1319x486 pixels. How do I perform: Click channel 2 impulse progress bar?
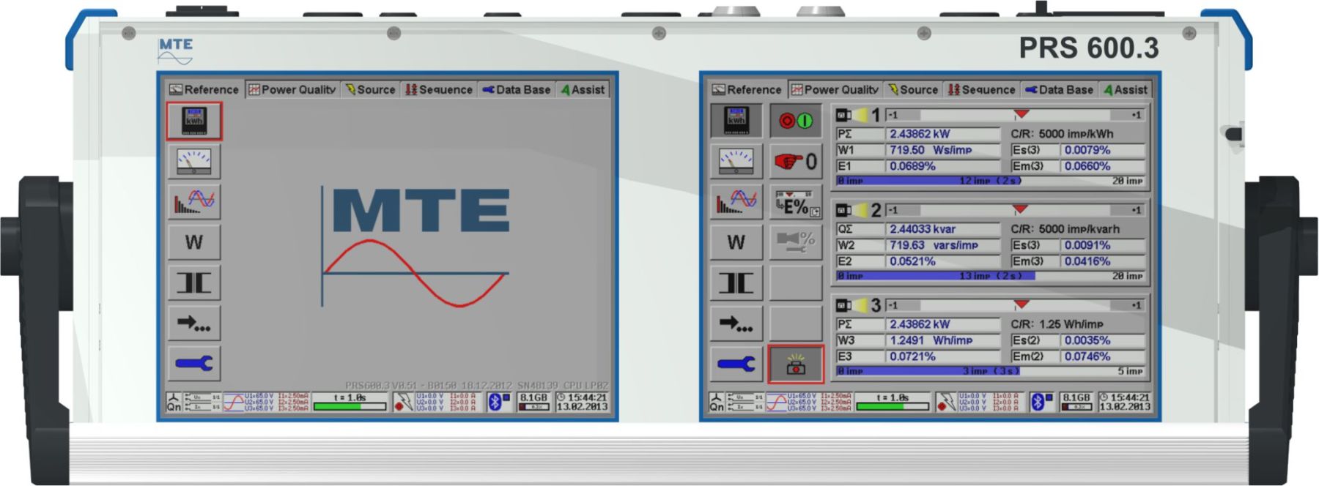coord(991,276)
